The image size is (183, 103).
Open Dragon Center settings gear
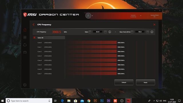pos(25,85)
